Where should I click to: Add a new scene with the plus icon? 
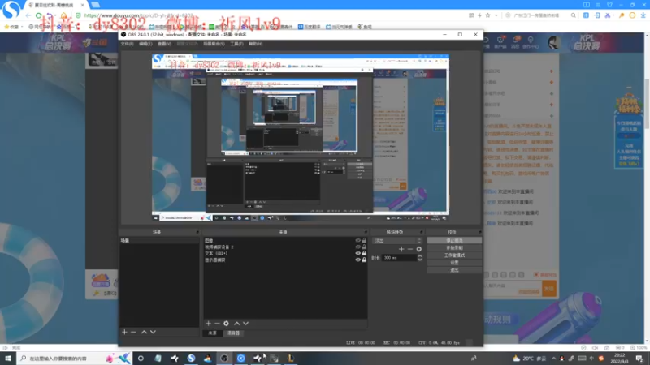click(124, 332)
